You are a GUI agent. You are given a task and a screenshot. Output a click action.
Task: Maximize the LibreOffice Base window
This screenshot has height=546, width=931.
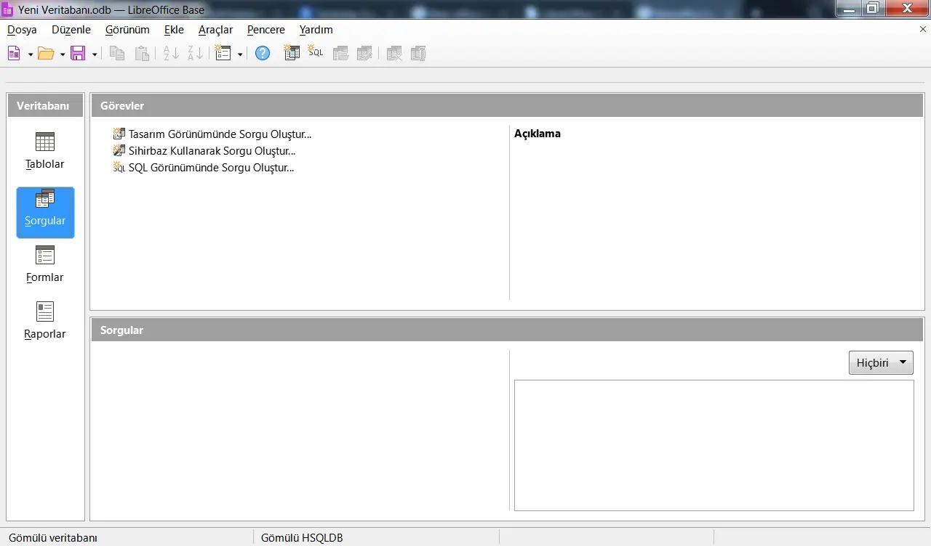pos(873,8)
